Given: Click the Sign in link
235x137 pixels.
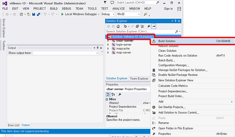Looking at the screenshot, I should [x=168, y=9].
